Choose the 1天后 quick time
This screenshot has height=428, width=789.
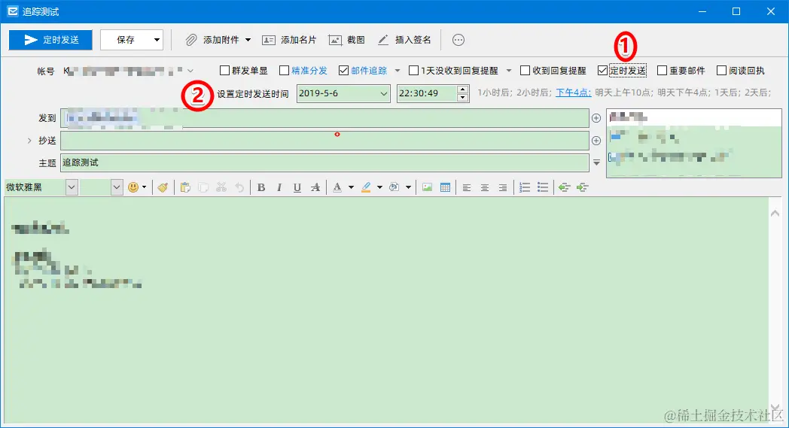(726, 93)
